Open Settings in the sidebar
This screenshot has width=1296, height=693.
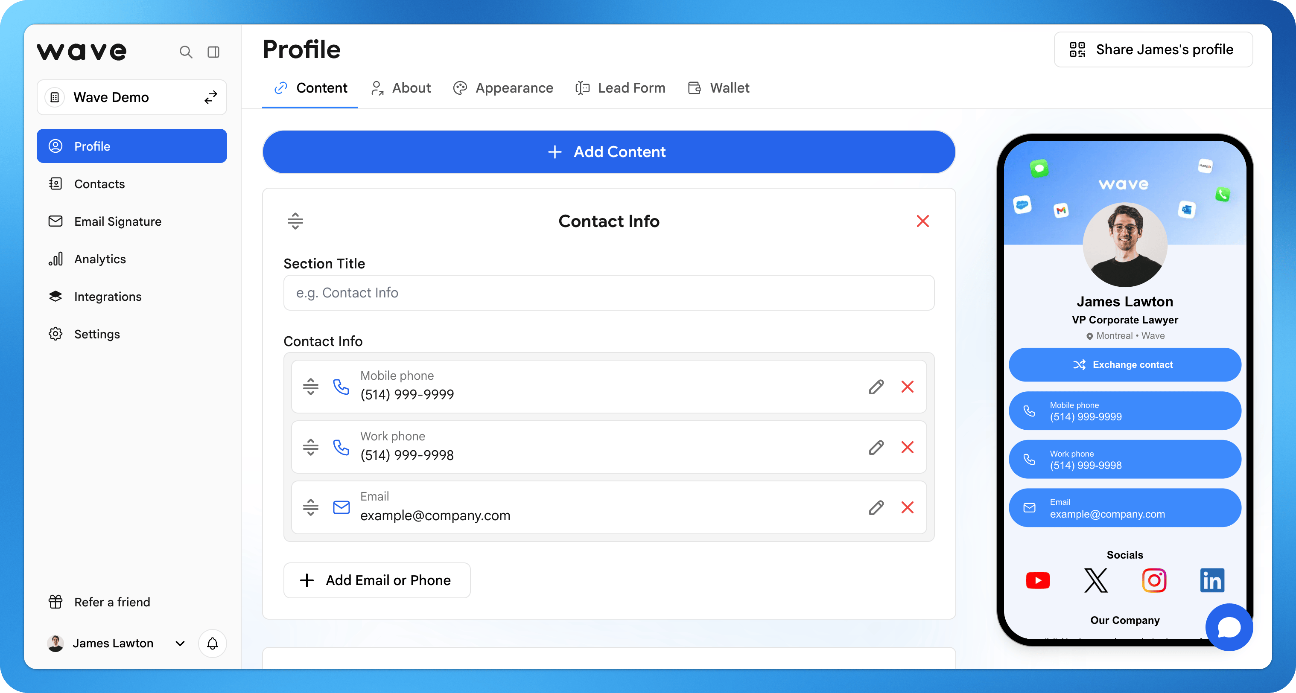[x=132, y=334]
